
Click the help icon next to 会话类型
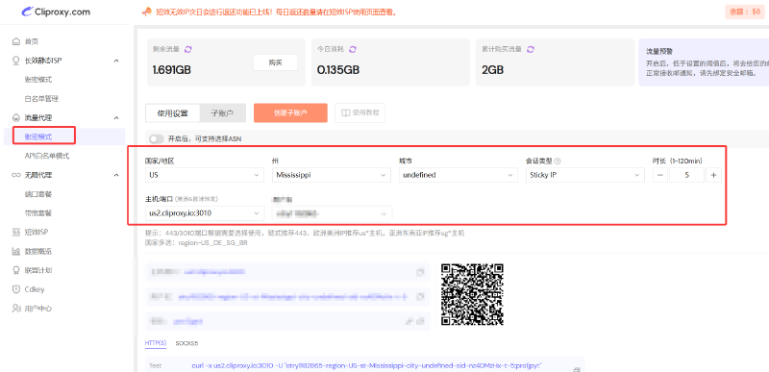click(x=558, y=161)
